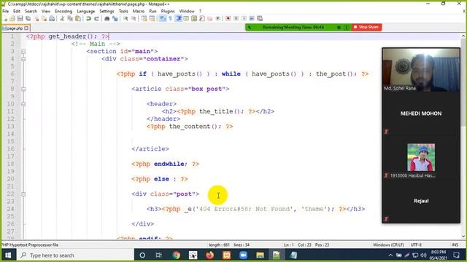Open Firefox from the taskbar
Viewport: 467px width, 262px height.
209,255
